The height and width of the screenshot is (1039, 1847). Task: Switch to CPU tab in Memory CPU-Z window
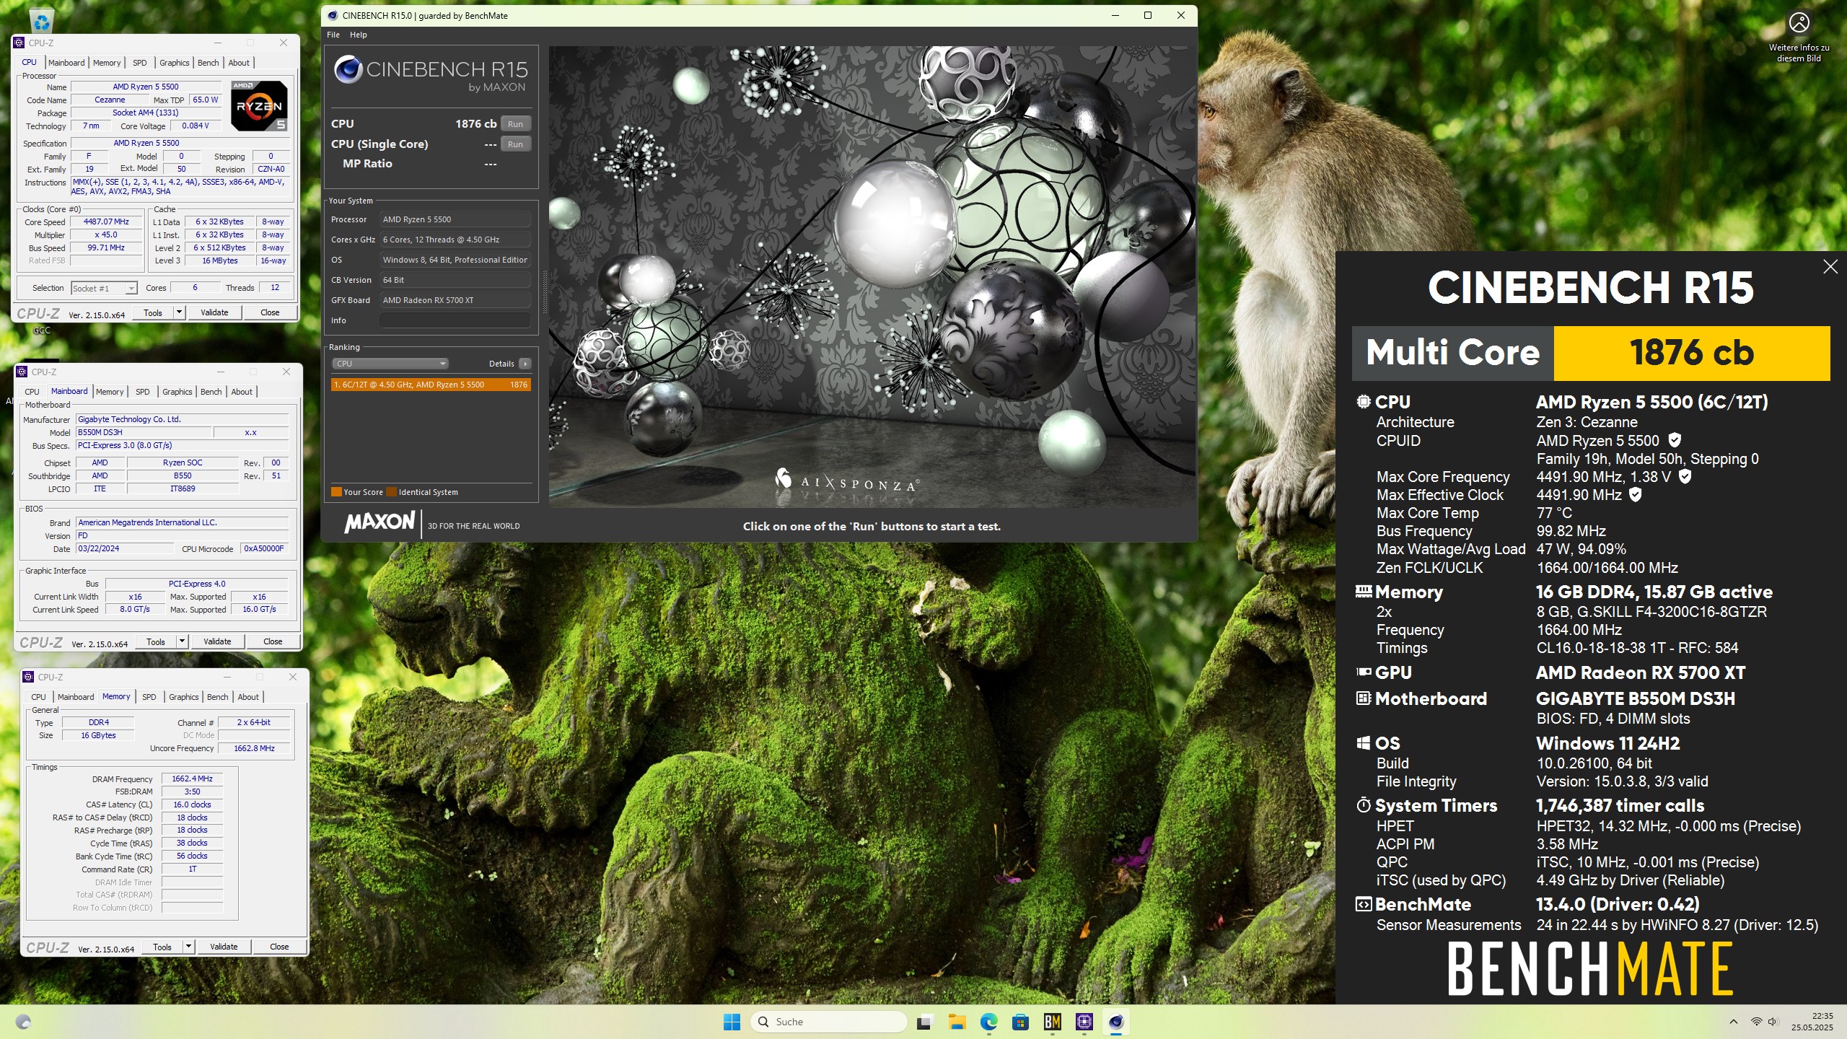pyautogui.click(x=39, y=697)
